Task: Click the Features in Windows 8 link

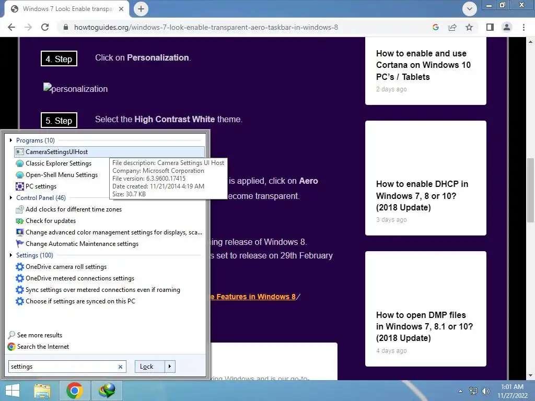Action: pyautogui.click(x=253, y=297)
